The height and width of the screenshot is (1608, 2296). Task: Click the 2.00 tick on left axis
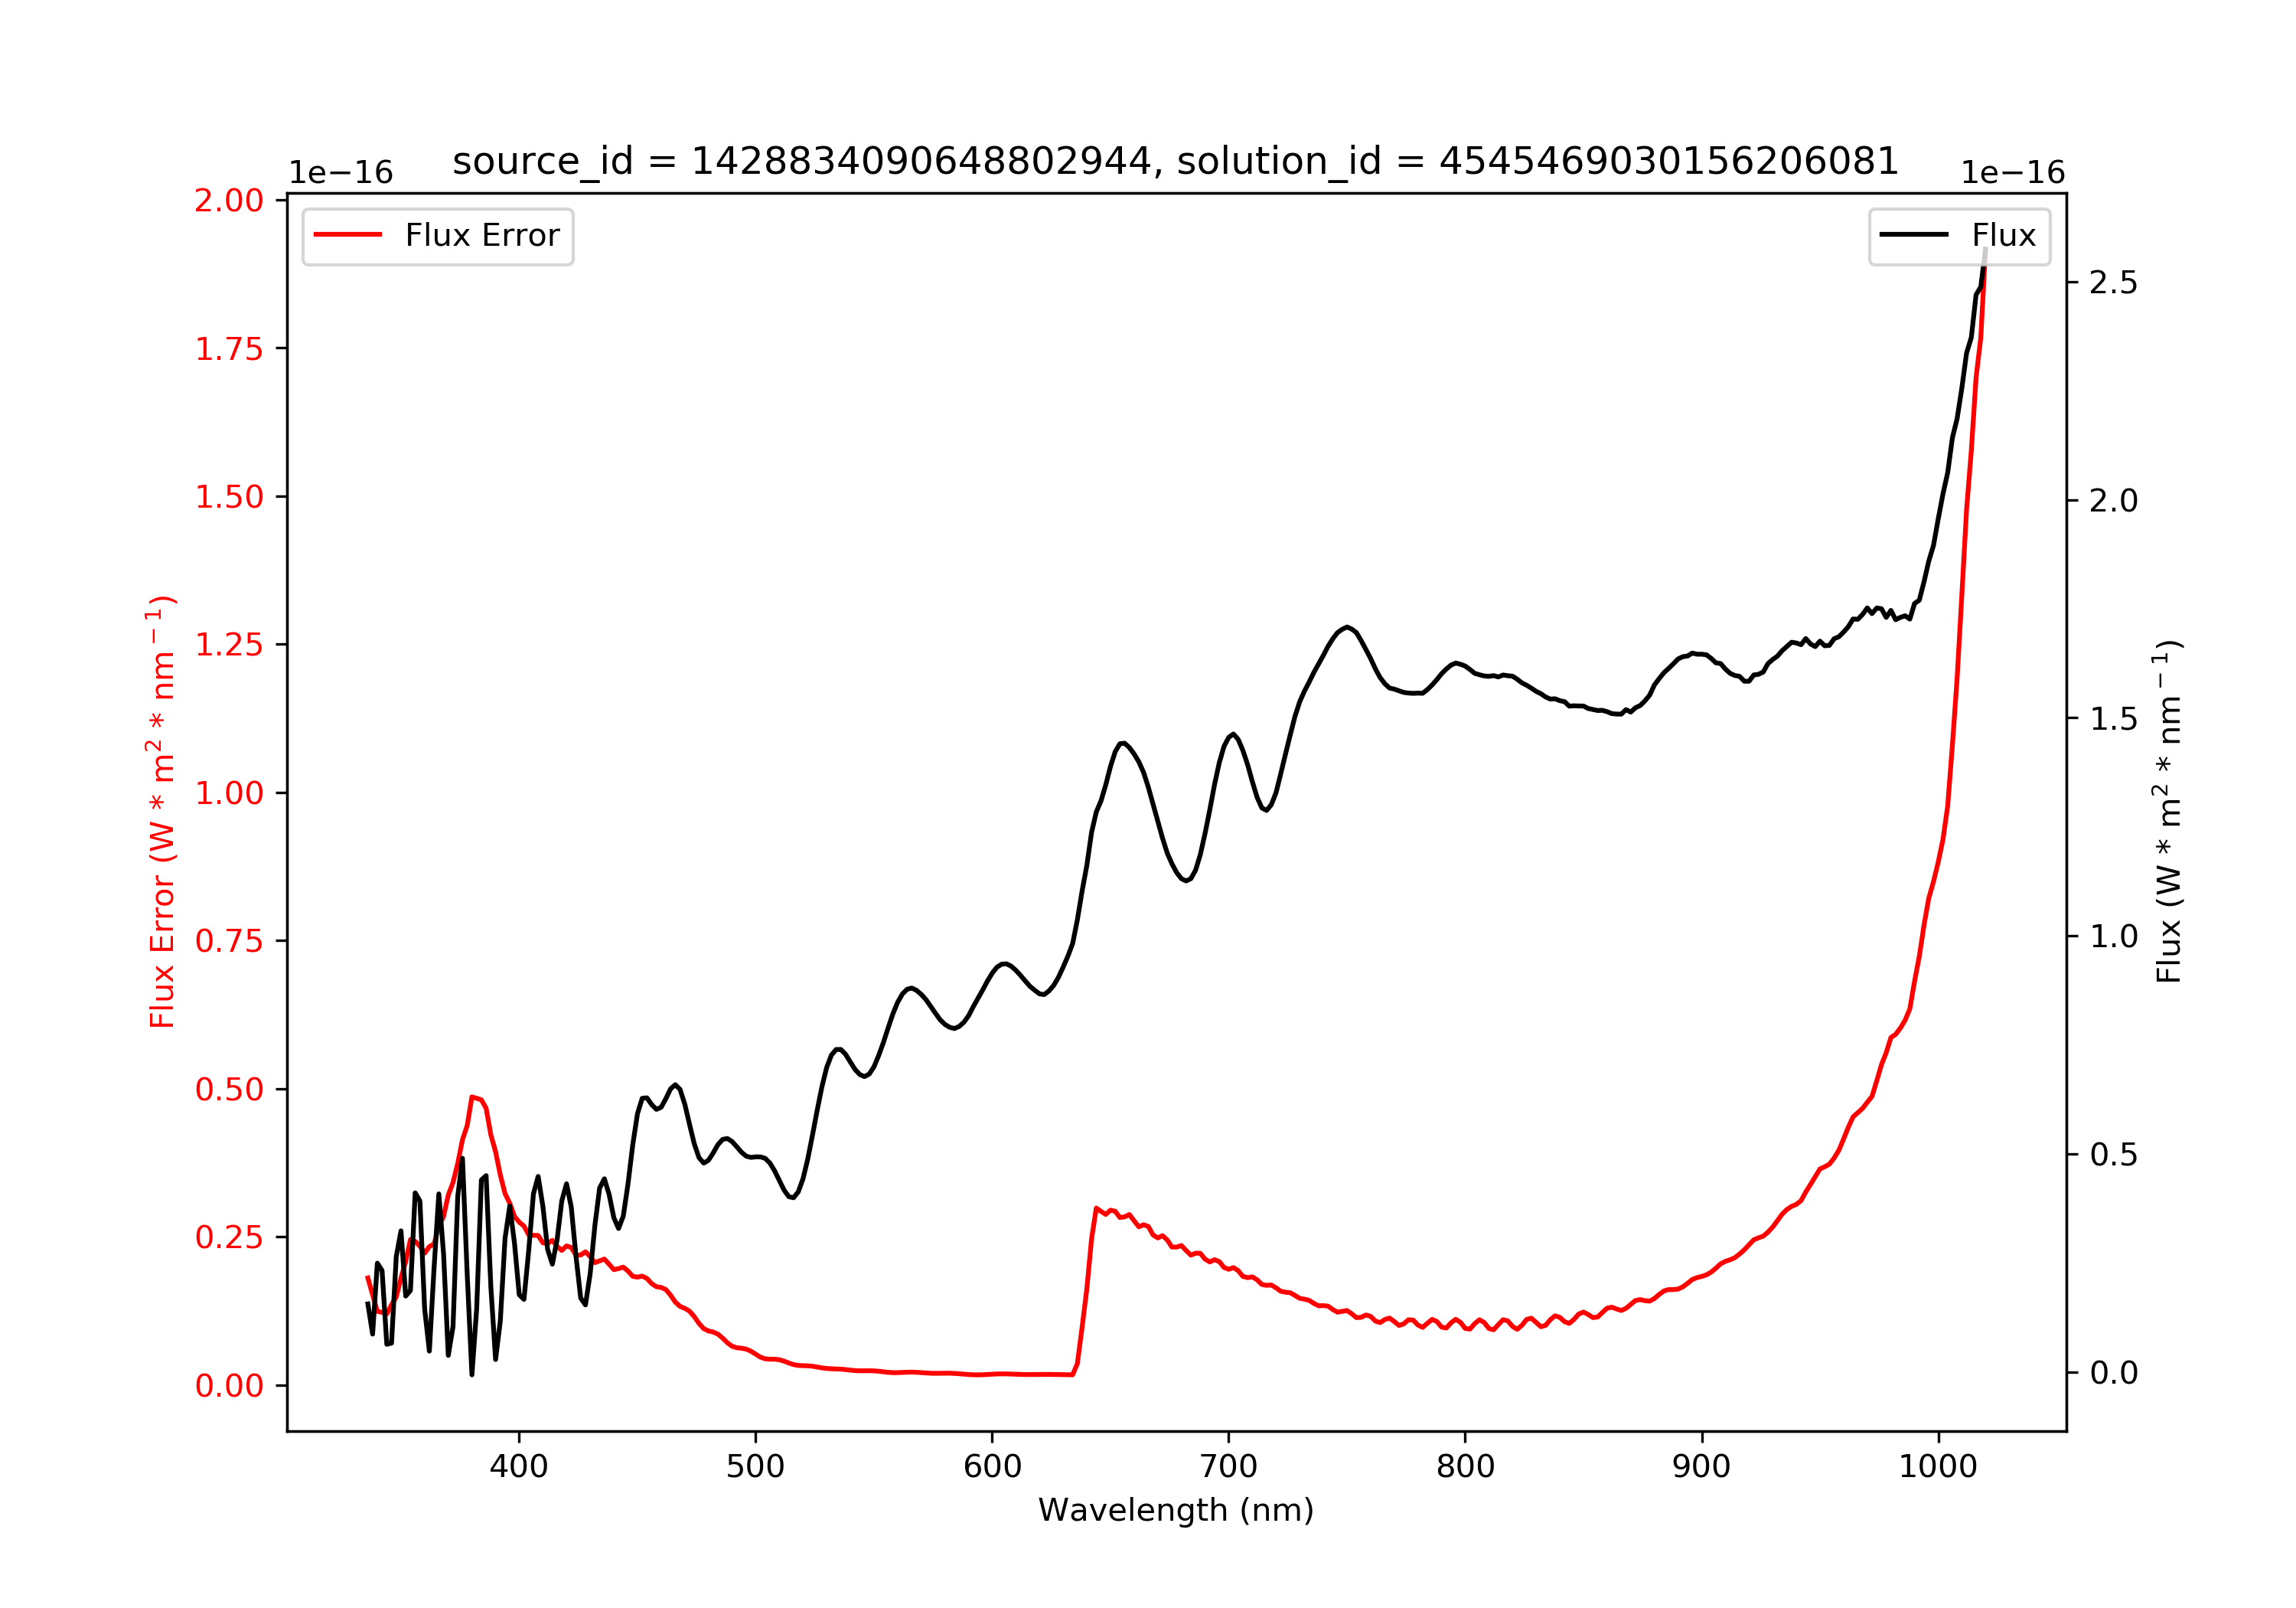pyautogui.click(x=229, y=201)
